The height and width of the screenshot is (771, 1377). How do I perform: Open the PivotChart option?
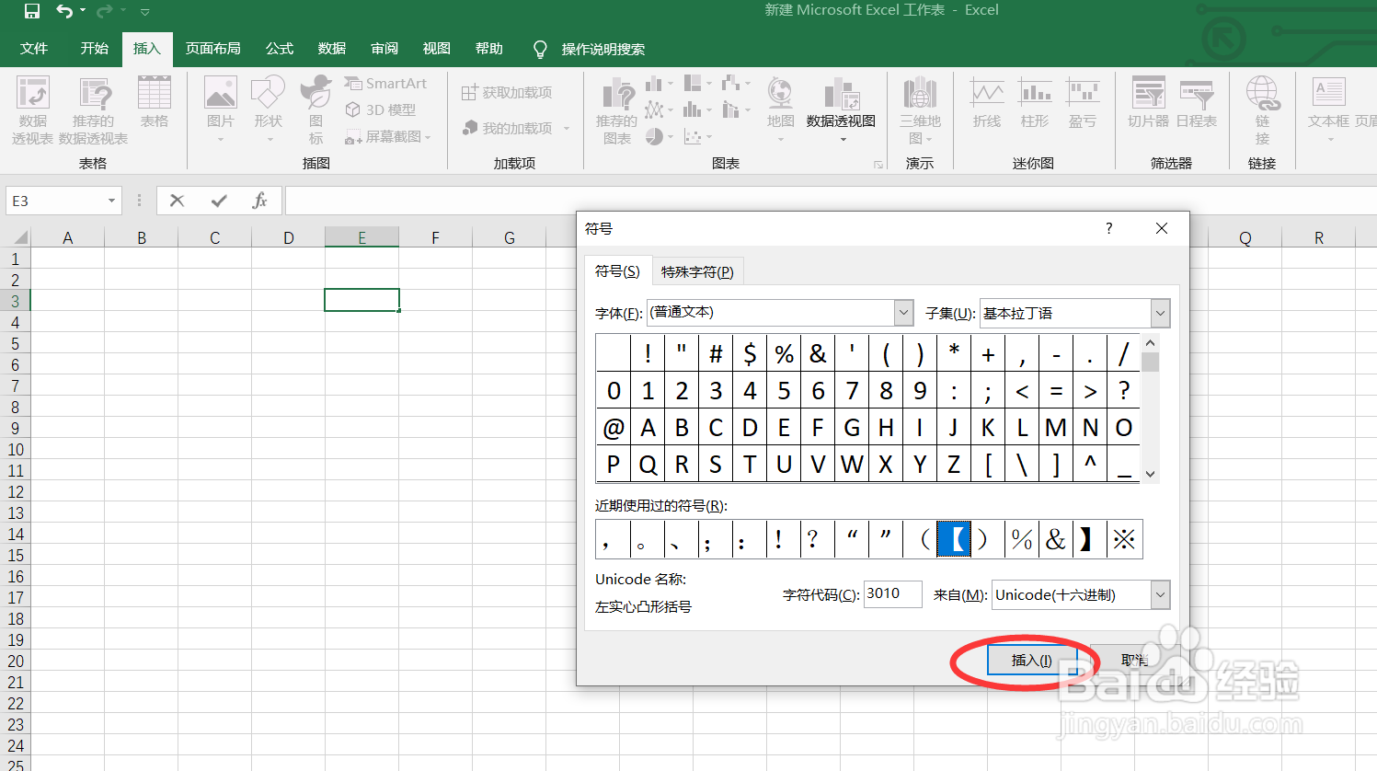point(841,109)
